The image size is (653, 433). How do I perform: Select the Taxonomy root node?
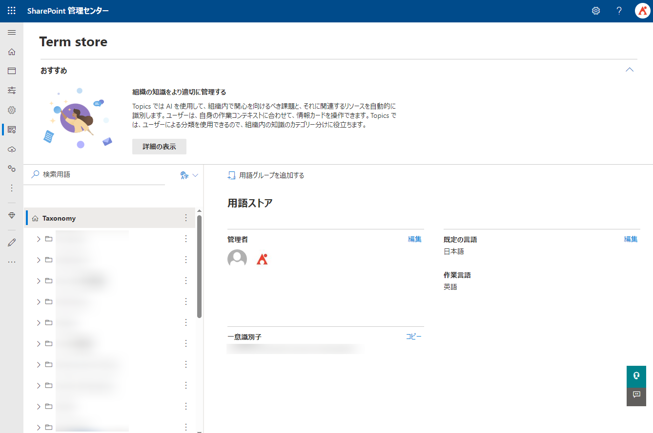110,218
